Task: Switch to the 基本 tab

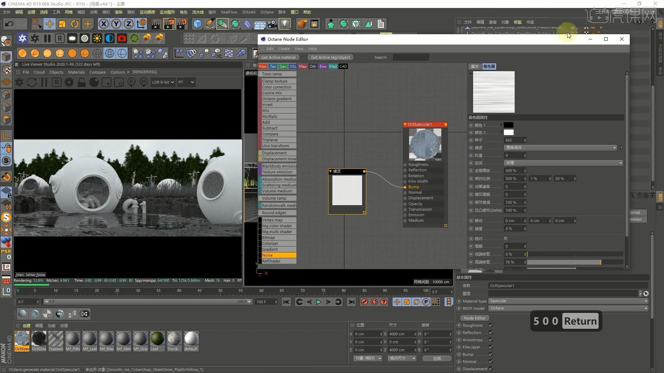Action: 475,66
